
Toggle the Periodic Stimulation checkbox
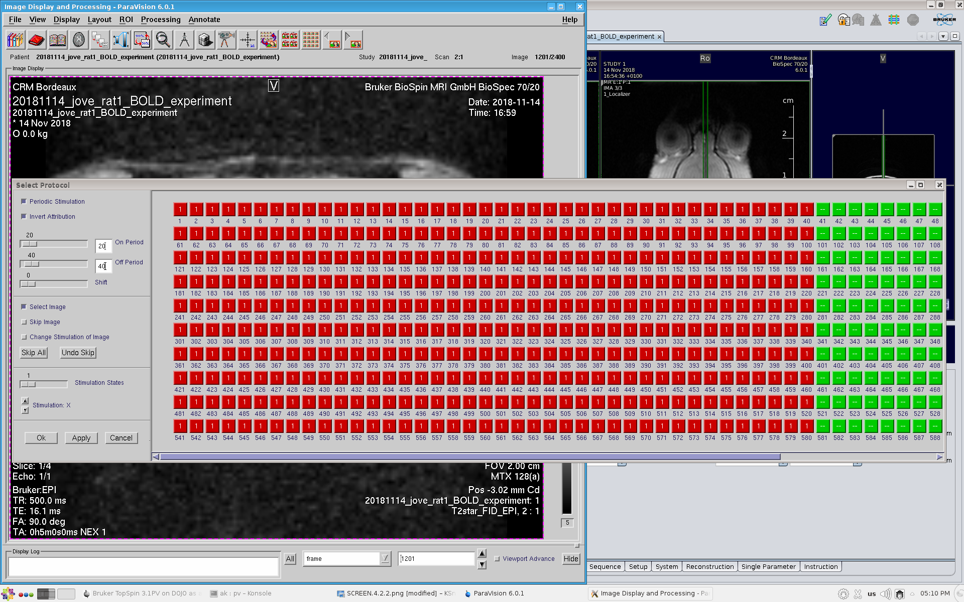(x=24, y=202)
